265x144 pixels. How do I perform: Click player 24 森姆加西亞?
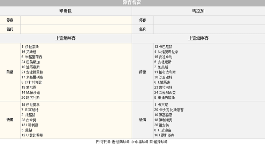pos(165,92)
